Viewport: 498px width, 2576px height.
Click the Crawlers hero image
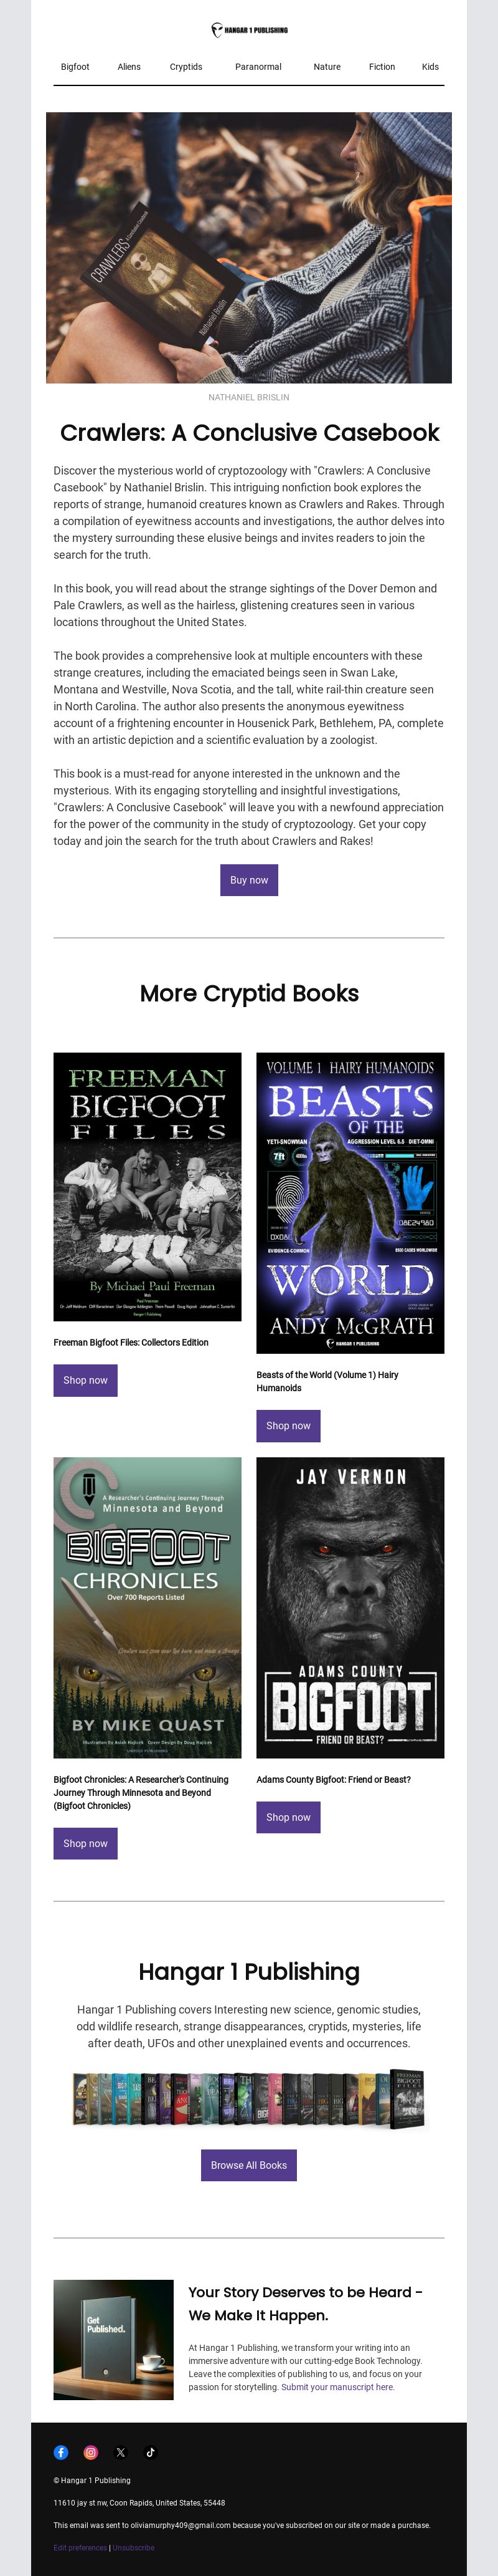point(248,247)
